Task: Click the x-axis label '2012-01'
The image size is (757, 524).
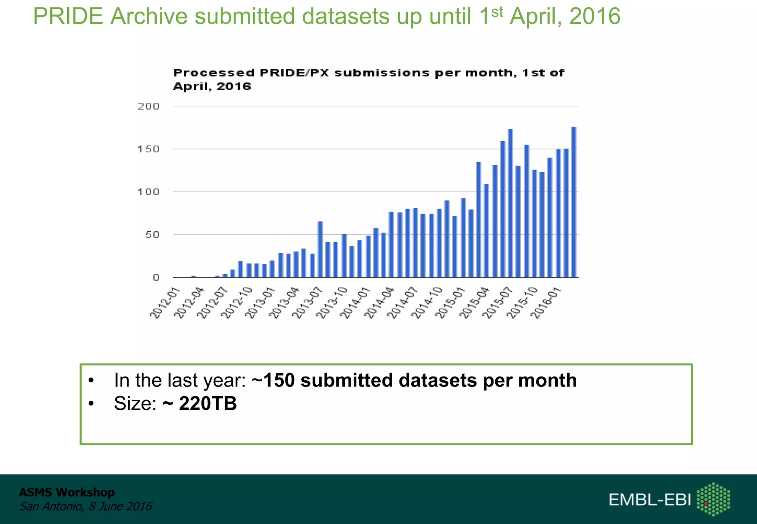Action: click(166, 302)
